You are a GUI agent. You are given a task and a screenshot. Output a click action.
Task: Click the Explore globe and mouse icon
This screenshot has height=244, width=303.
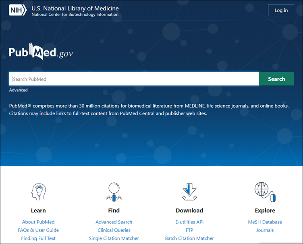265,192
